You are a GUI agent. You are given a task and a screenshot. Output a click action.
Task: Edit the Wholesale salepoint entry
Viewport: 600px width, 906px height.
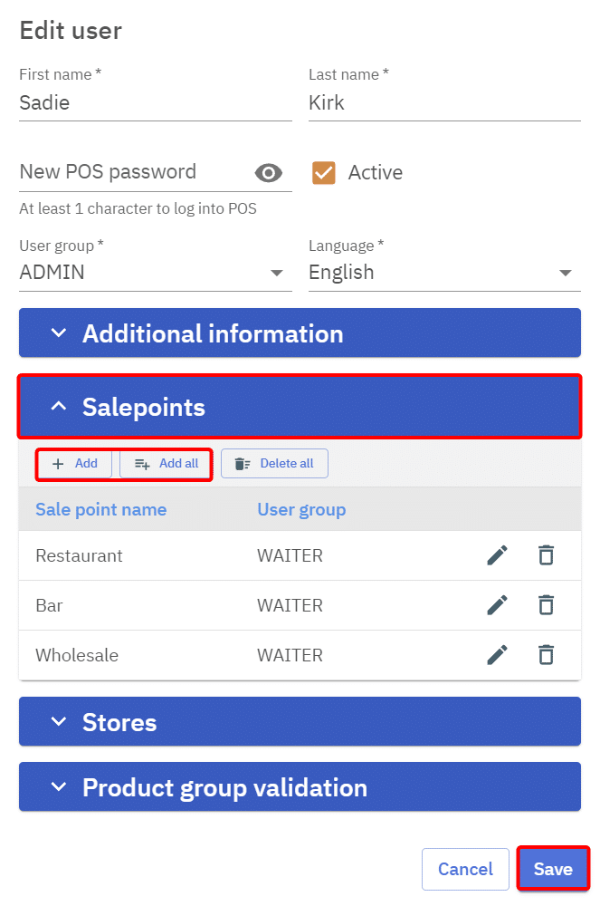pyautogui.click(x=497, y=655)
